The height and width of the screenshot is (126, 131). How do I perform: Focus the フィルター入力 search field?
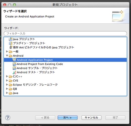(65, 33)
